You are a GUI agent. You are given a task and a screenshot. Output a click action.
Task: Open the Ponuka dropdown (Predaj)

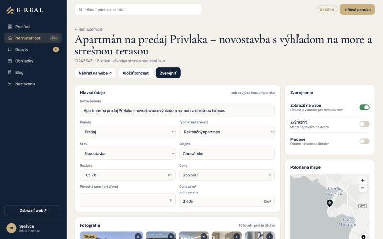tap(128, 132)
